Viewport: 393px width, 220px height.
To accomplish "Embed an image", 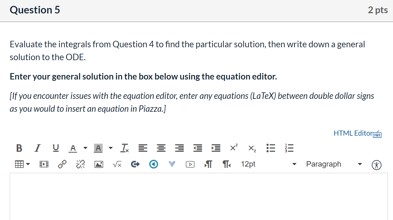I will (99, 164).
